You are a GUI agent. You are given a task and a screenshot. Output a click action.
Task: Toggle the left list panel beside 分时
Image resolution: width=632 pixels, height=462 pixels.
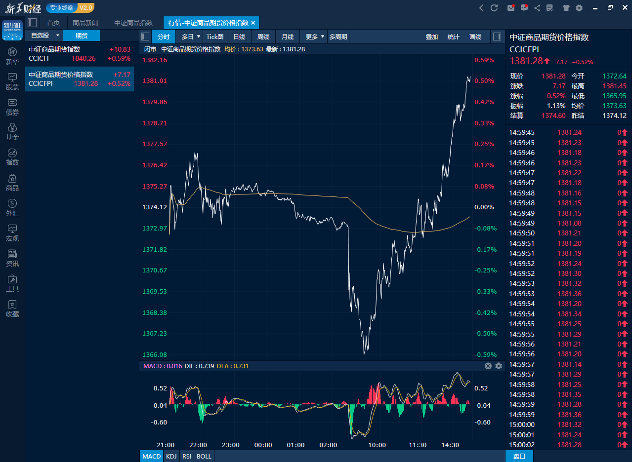click(x=145, y=37)
